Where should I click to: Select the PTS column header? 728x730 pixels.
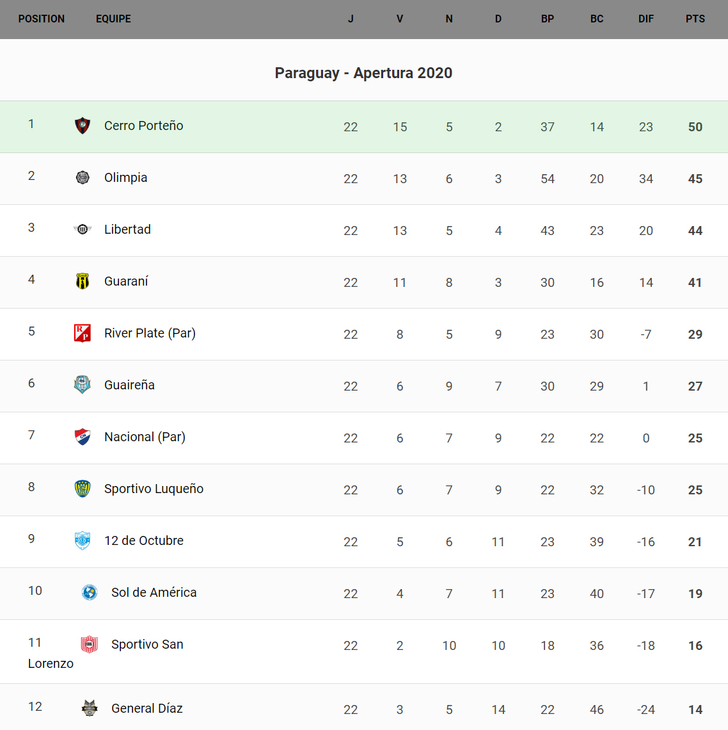click(x=695, y=19)
